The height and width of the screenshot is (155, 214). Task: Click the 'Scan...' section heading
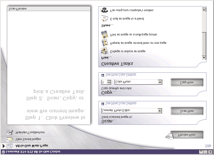pos(109,121)
